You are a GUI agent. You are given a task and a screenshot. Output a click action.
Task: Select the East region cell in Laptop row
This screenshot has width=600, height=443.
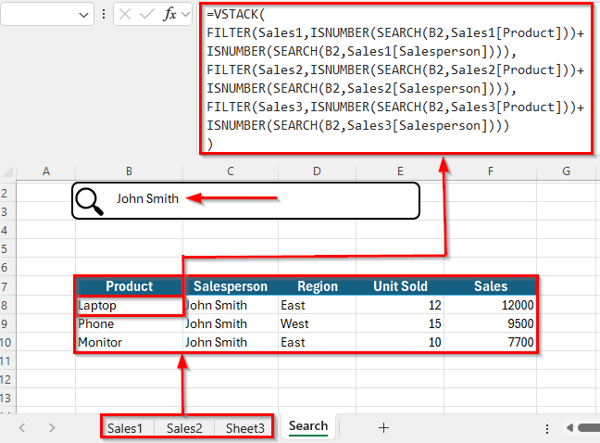318,305
